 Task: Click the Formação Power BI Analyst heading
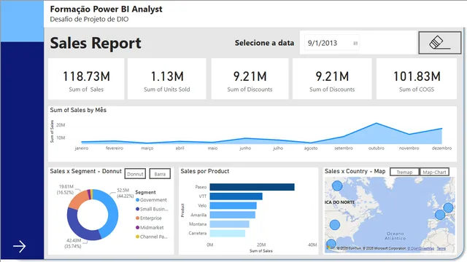[106, 9]
